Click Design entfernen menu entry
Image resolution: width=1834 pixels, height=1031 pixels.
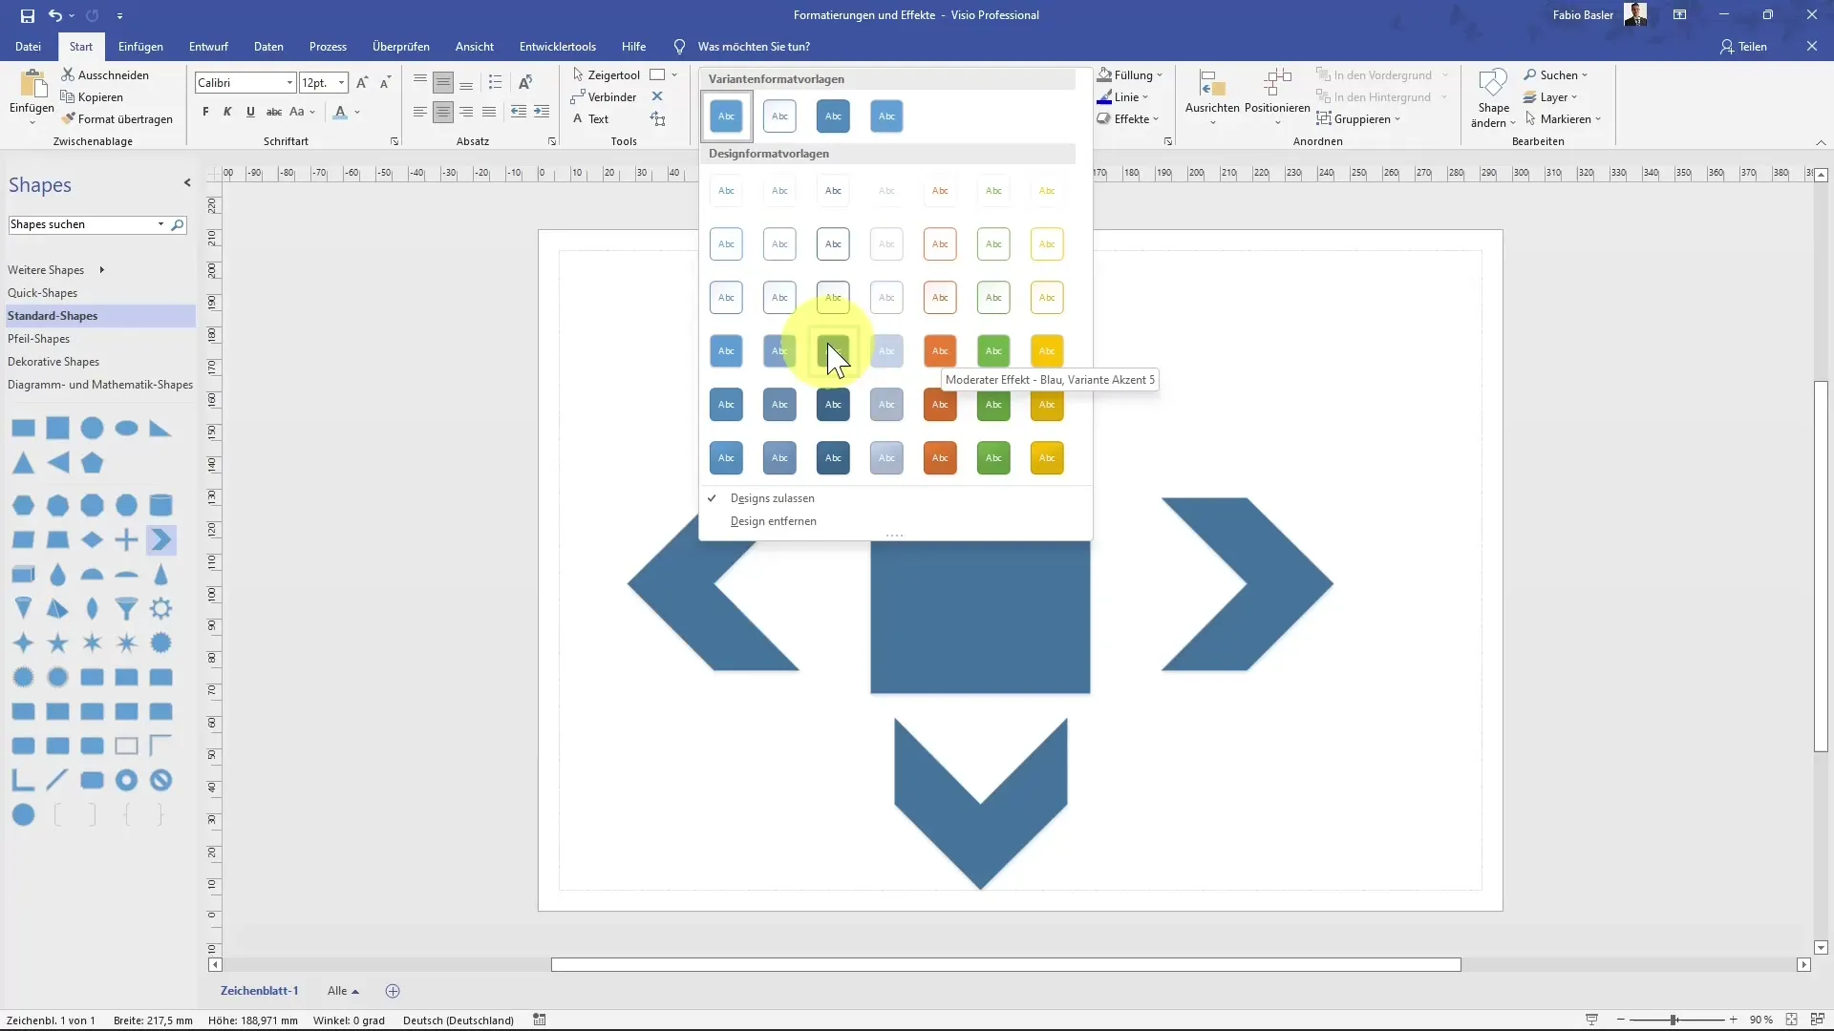coord(774,521)
